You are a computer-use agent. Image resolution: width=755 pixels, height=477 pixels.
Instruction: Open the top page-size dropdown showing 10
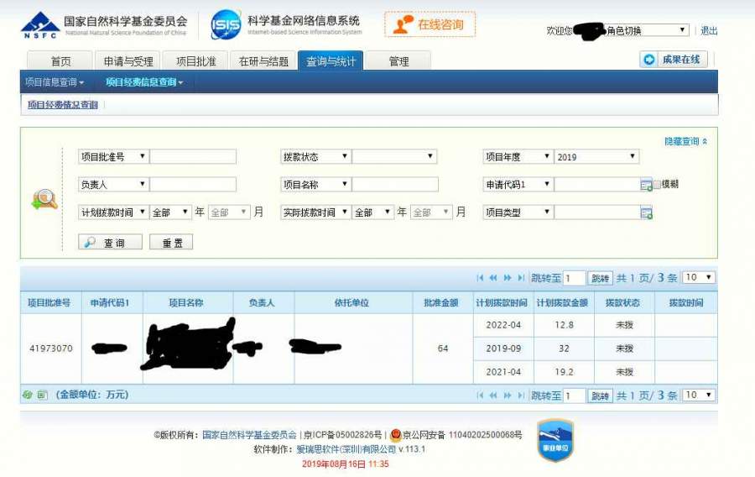[699, 278]
